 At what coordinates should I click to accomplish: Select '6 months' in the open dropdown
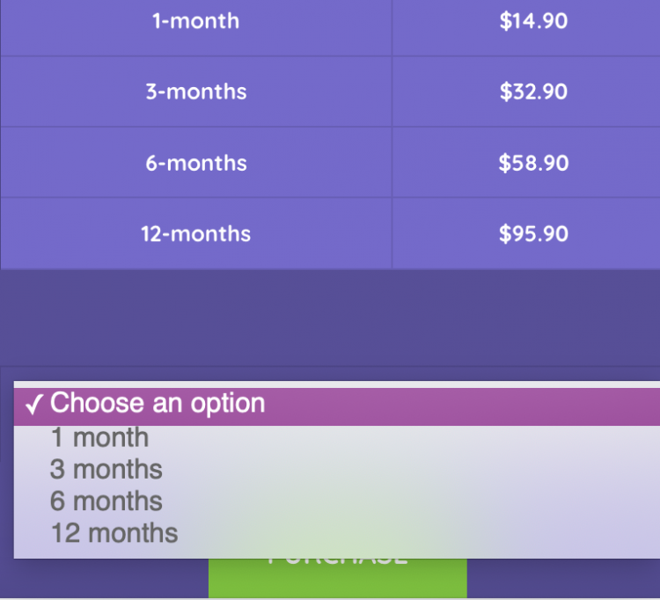pos(106,501)
